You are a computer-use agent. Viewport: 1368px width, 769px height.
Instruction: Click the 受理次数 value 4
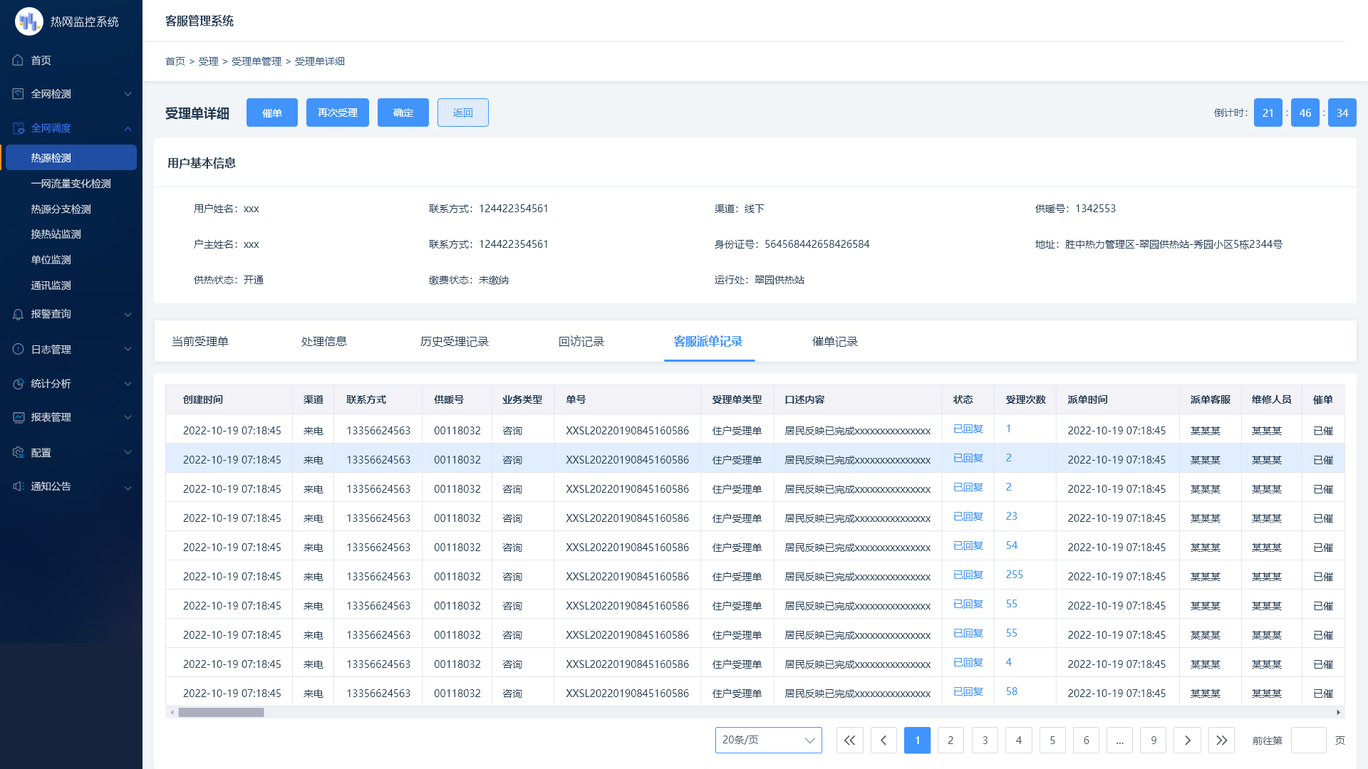(x=1008, y=662)
